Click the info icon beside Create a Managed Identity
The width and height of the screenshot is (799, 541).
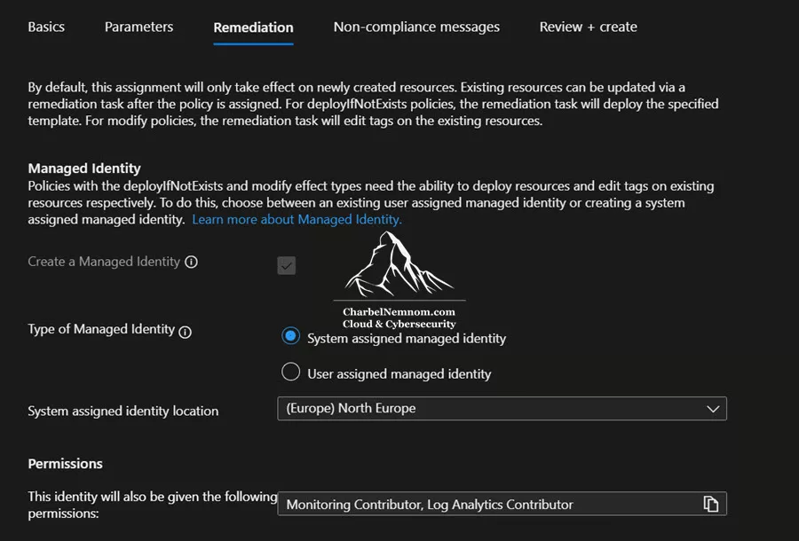[191, 262]
